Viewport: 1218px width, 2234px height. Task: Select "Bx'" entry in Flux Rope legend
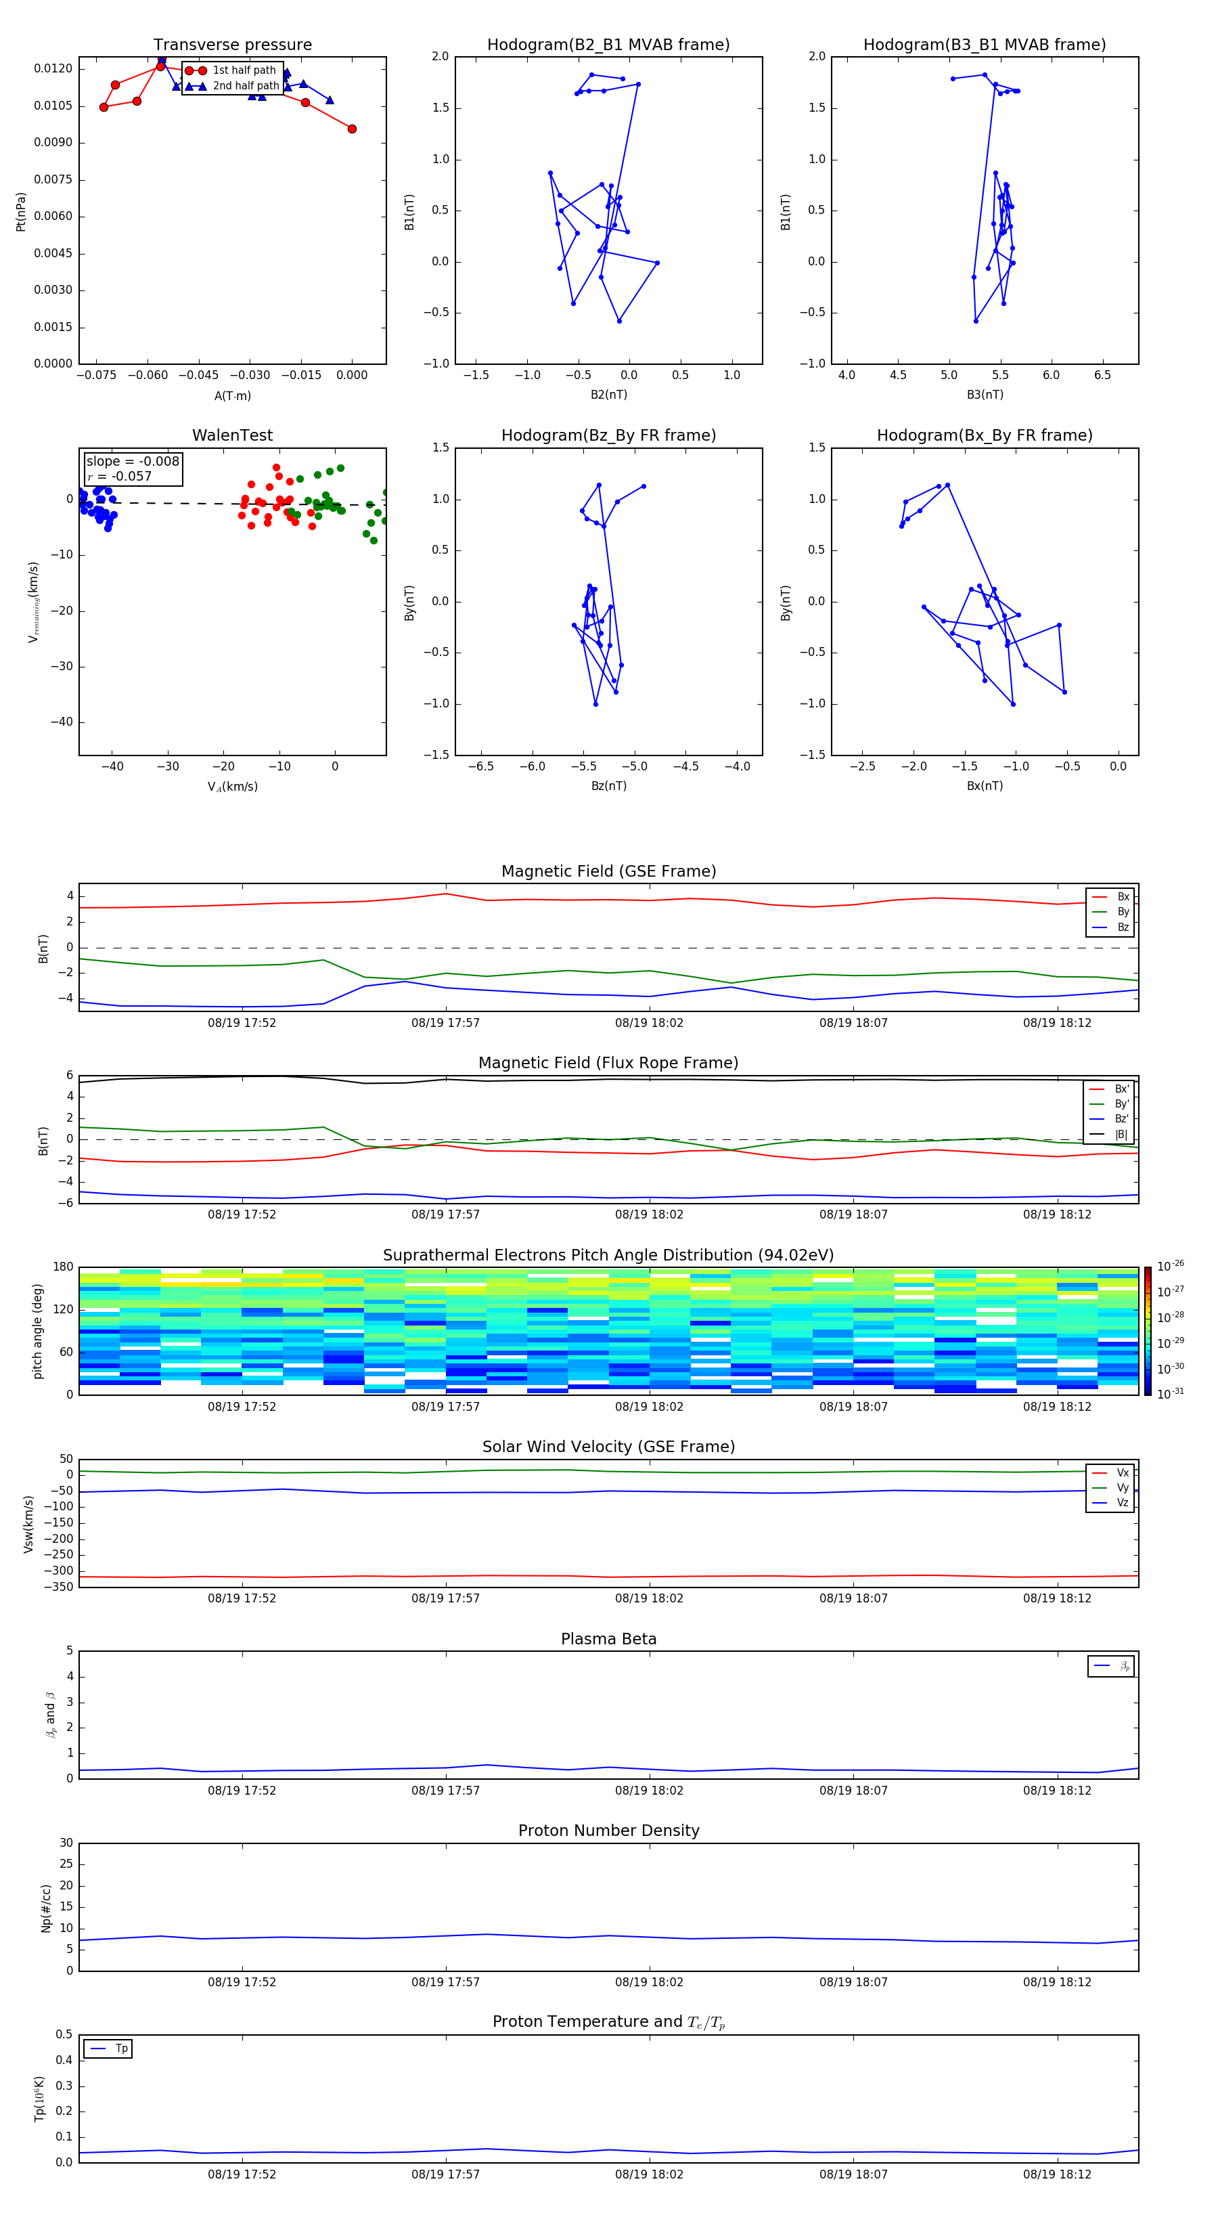coord(1110,1089)
